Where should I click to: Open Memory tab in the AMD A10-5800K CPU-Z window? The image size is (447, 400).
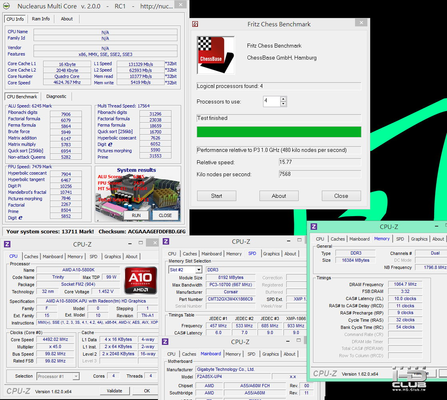75,257
